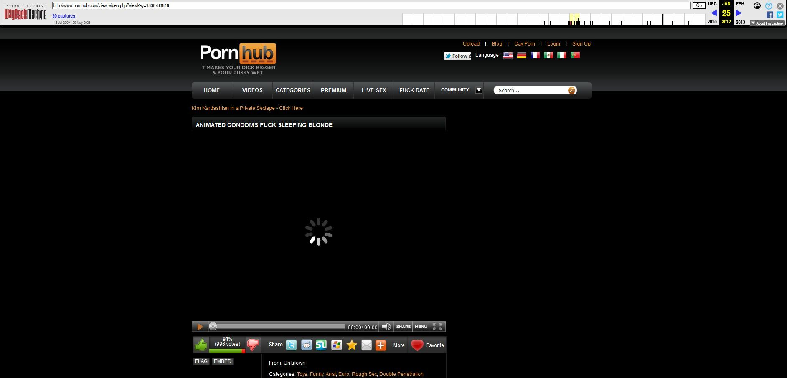The height and width of the screenshot is (378, 787).
Task: Click the site search input field
Action: [x=532, y=90]
